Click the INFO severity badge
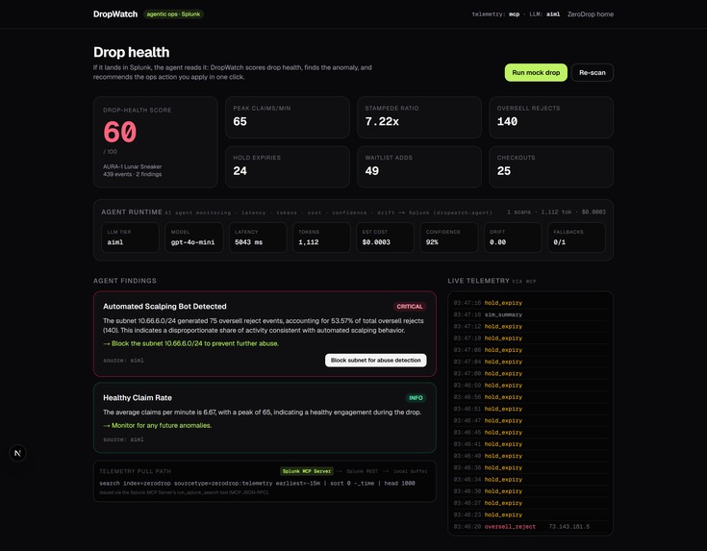 coord(416,398)
